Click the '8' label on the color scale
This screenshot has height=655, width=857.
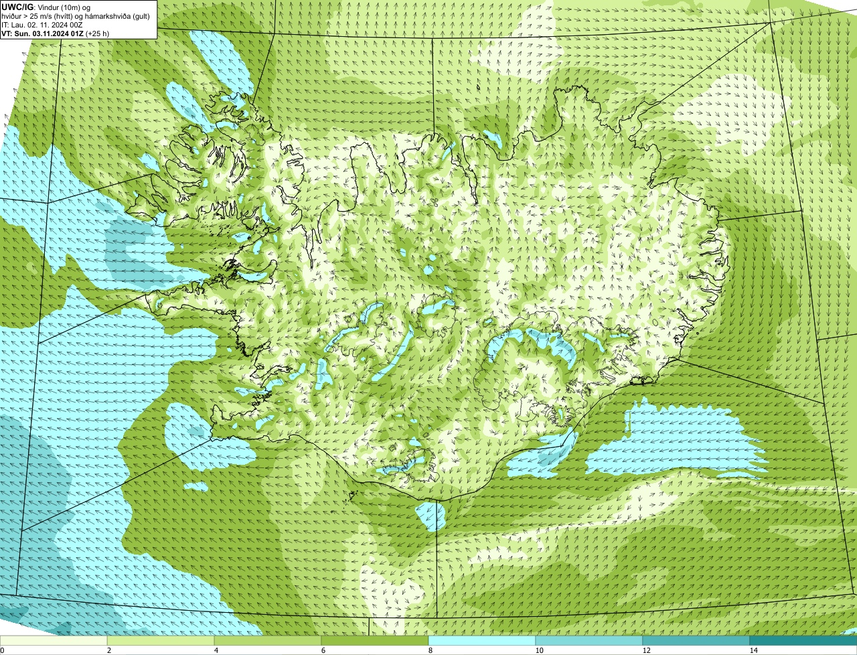tap(430, 650)
